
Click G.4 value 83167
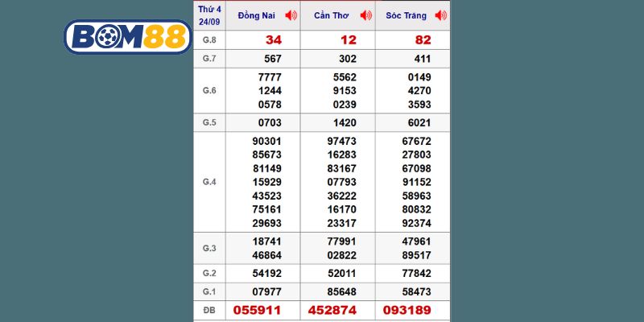(341, 168)
